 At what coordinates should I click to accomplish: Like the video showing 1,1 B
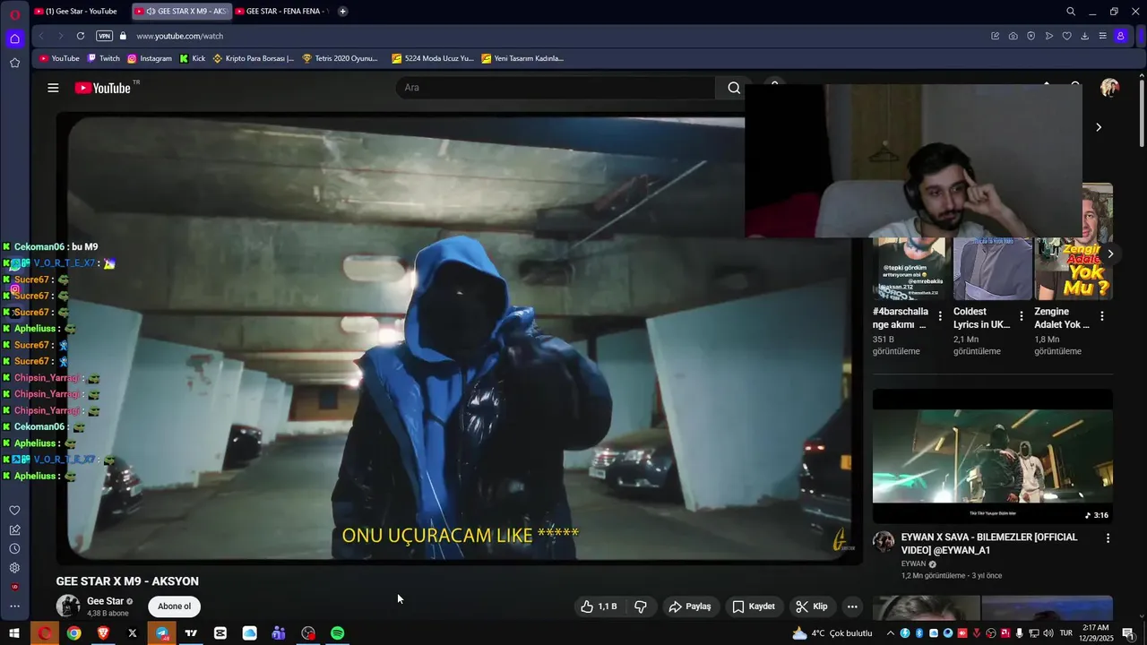599,606
